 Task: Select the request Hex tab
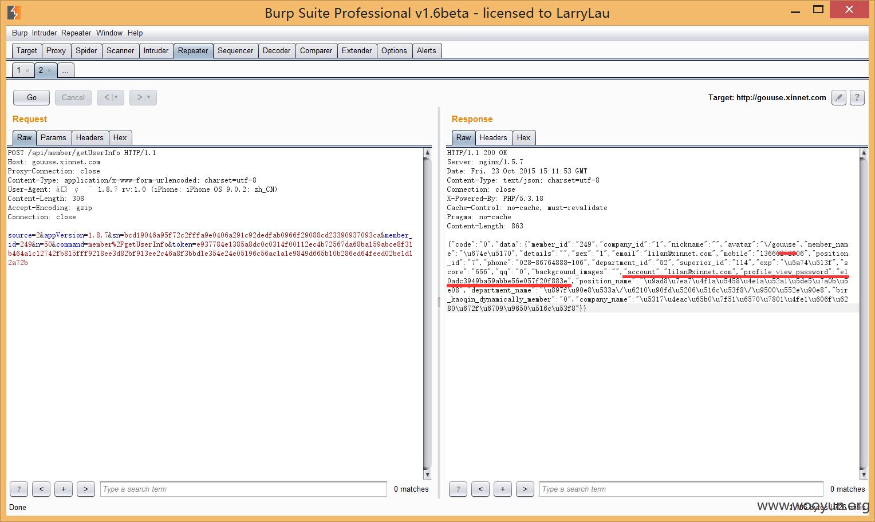click(x=120, y=137)
